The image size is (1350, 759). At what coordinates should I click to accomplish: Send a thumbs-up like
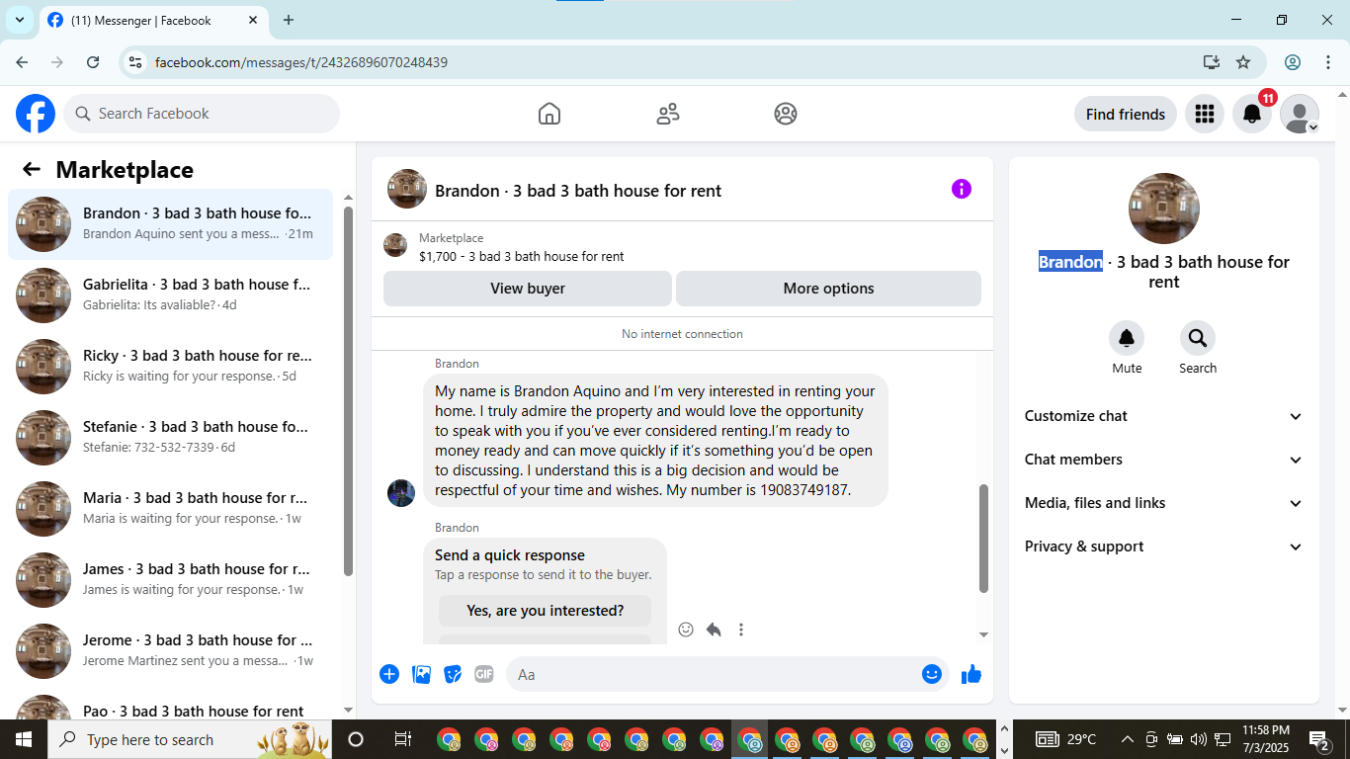click(x=971, y=674)
